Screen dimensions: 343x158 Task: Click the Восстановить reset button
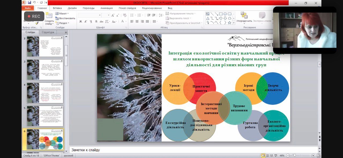65,18
